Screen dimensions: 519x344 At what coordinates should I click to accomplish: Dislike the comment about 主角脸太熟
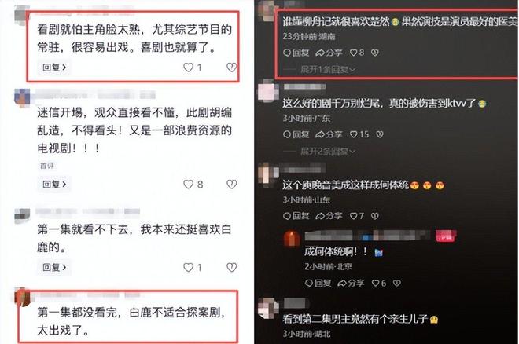(231, 68)
